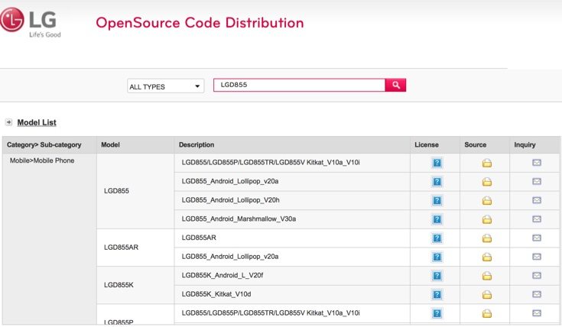This screenshot has height=327, width=562.
Task: Click inquiry icon for LGD855K_Android_L_V20f
Action: pyautogui.click(x=537, y=275)
